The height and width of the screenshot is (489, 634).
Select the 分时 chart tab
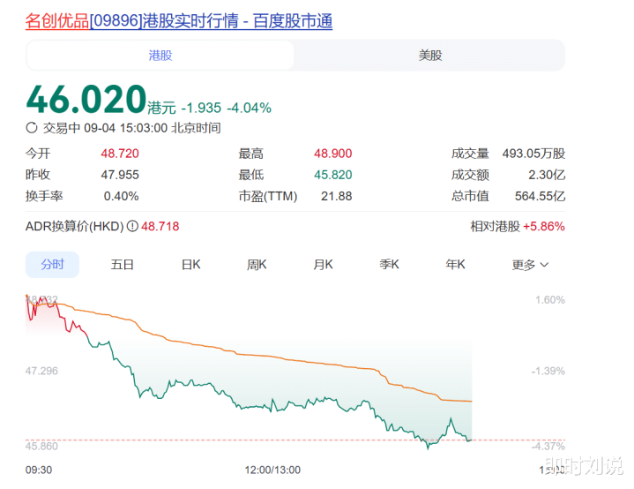52,264
